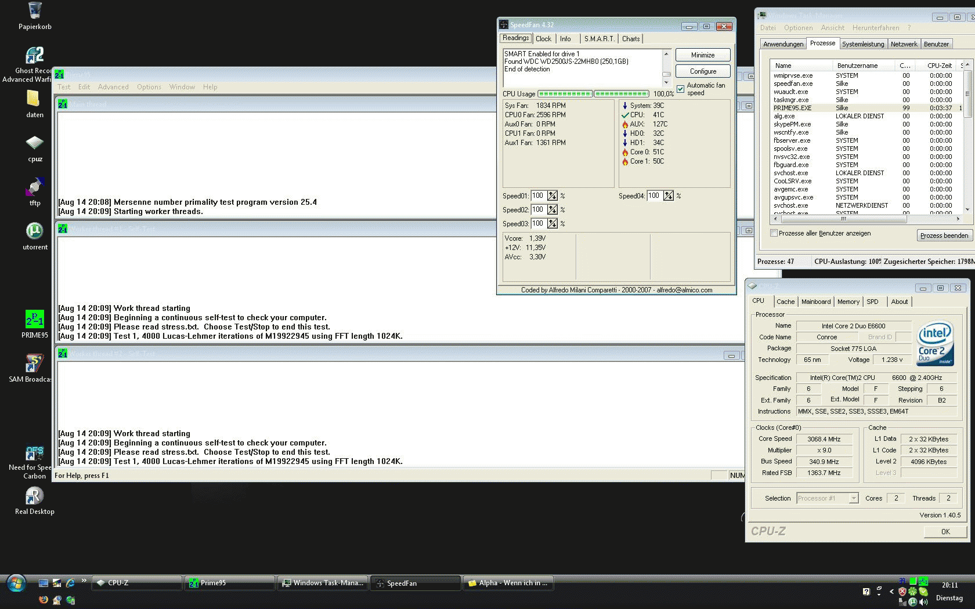Click the Speed03 percent adjust icon

pos(552,224)
